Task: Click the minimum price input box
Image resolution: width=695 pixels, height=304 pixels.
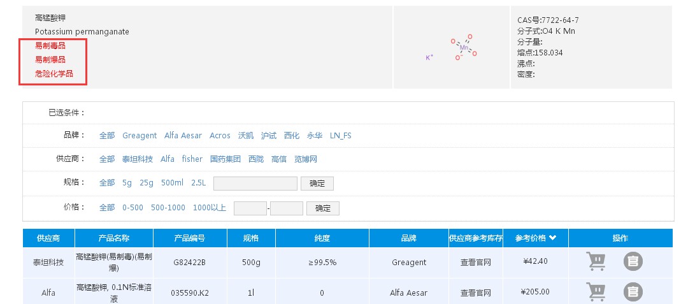Action: pos(250,208)
